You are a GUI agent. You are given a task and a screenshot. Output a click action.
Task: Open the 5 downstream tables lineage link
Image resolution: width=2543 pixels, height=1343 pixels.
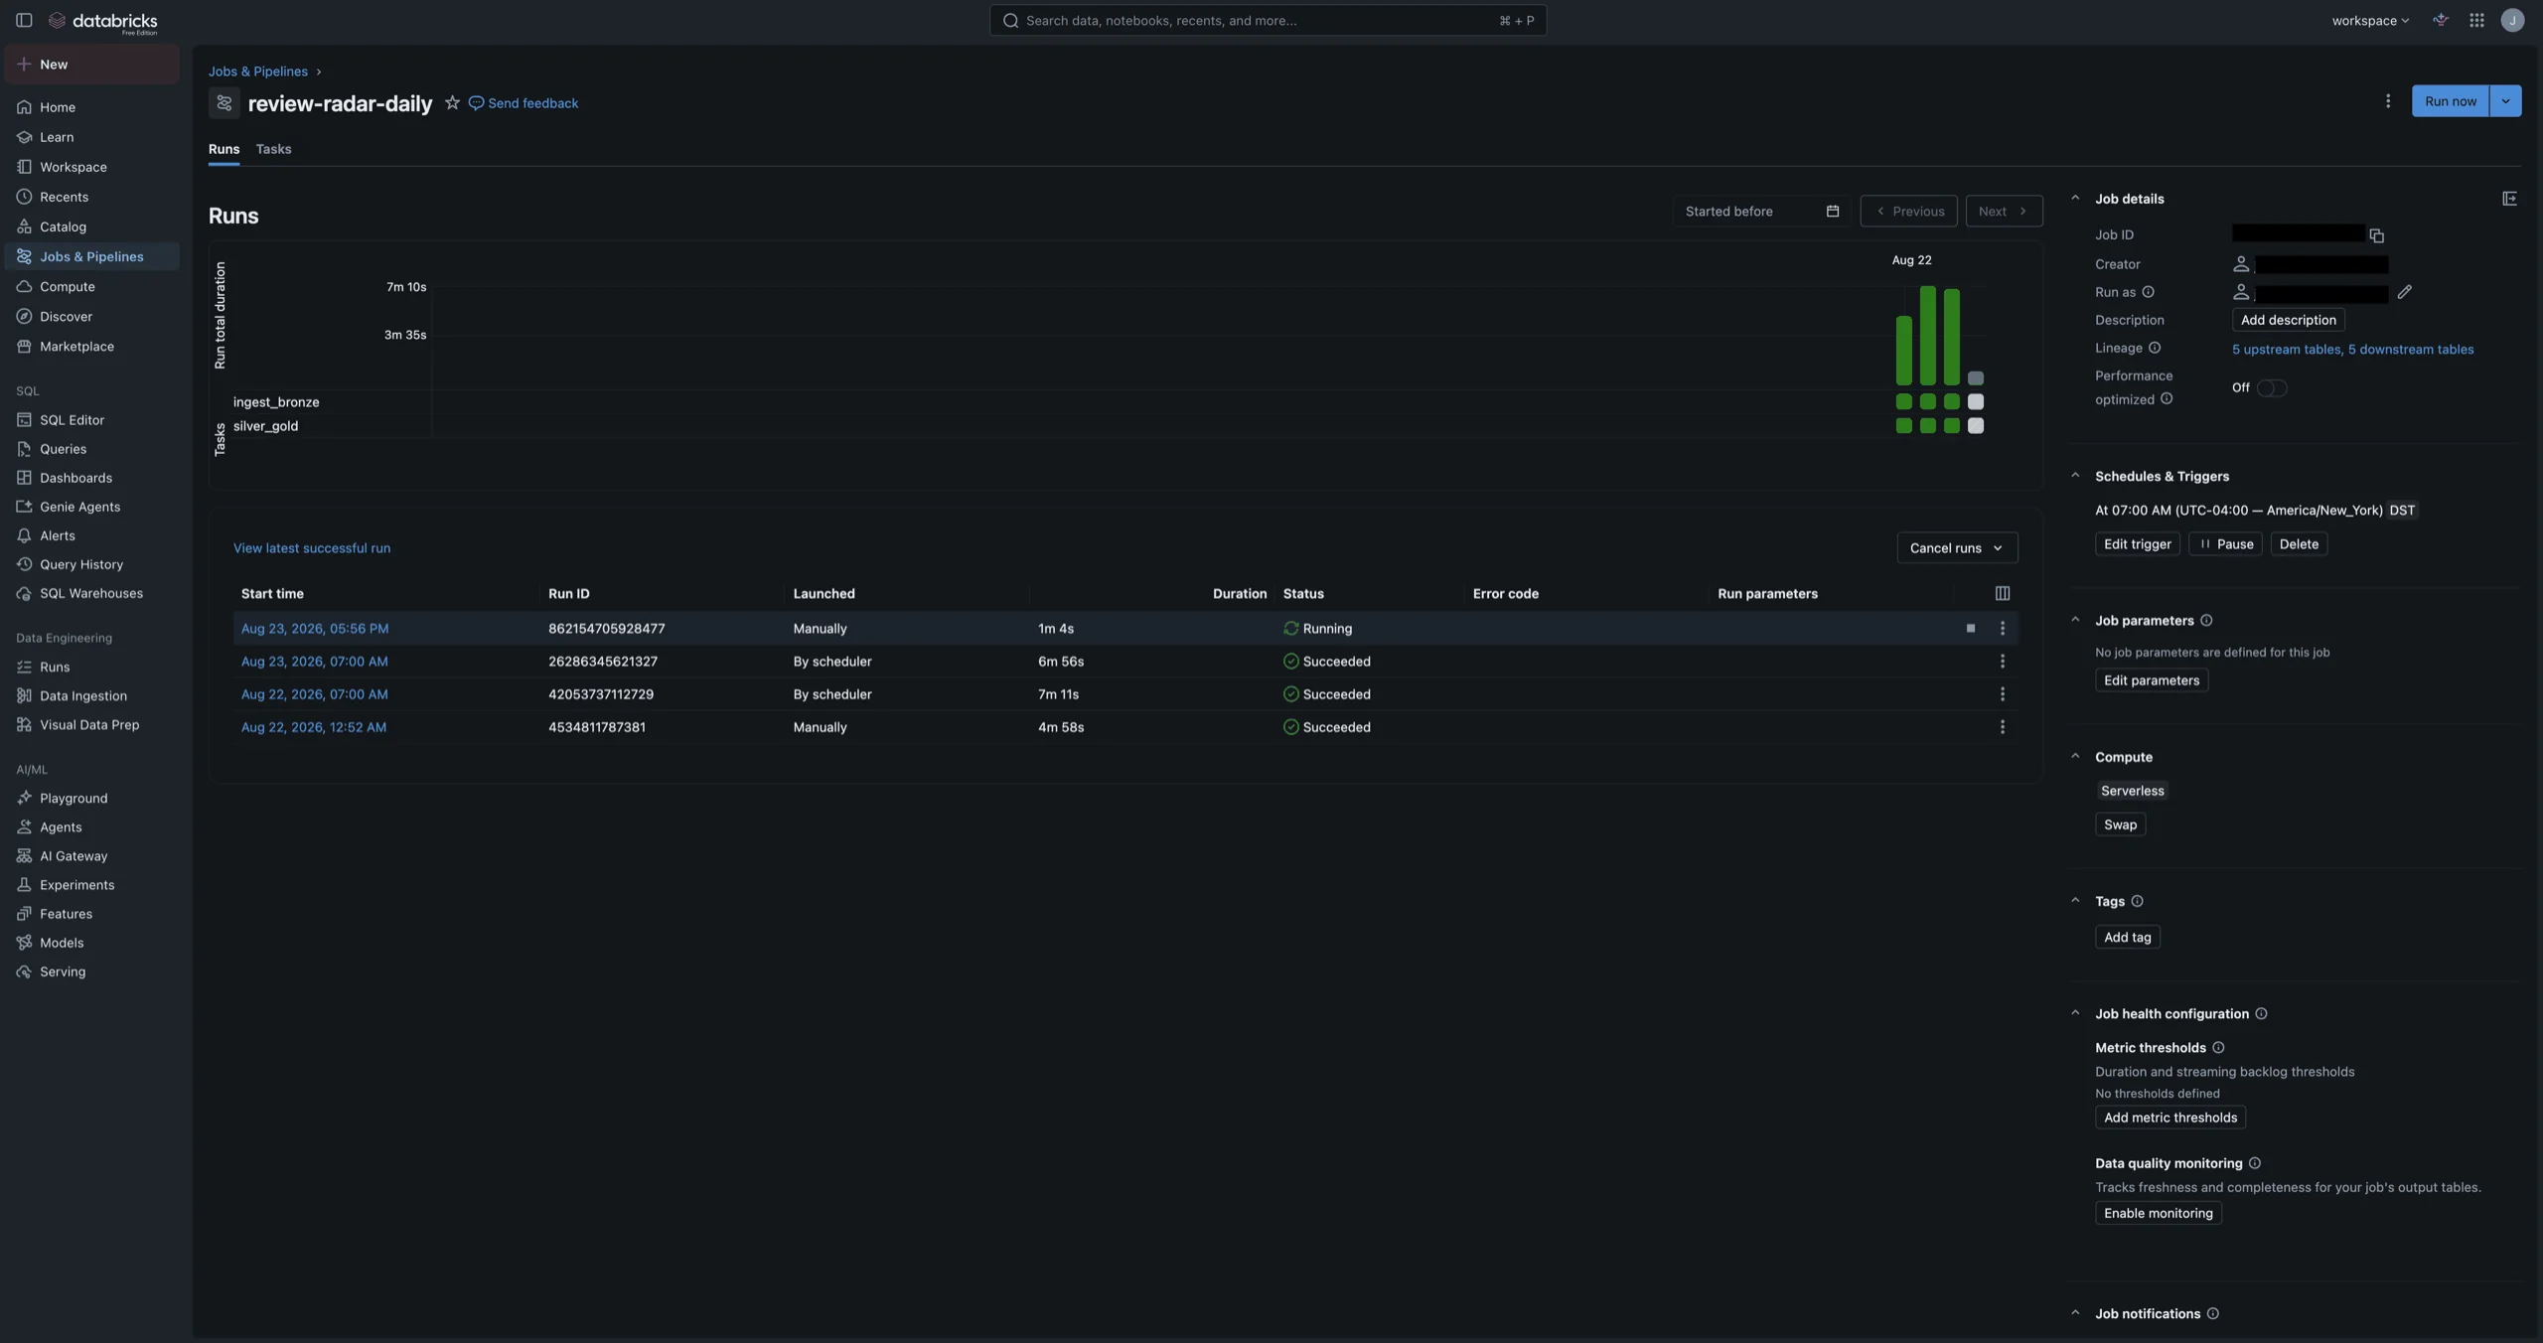(2411, 349)
